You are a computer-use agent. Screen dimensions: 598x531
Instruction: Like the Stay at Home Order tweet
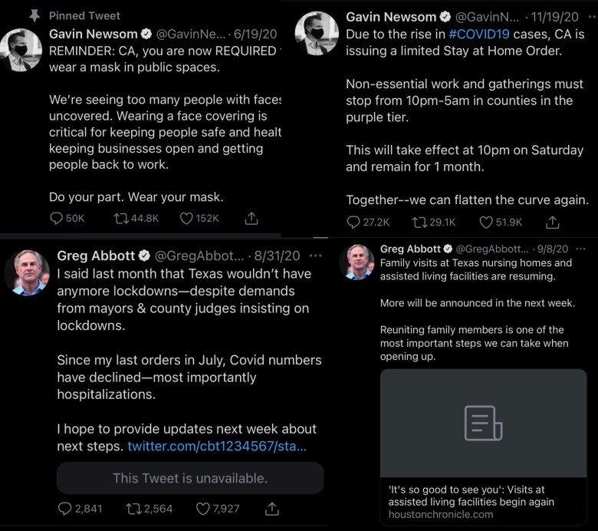tap(486, 223)
